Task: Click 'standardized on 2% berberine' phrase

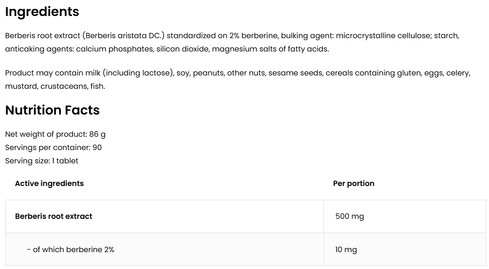Action: click(x=222, y=36)
